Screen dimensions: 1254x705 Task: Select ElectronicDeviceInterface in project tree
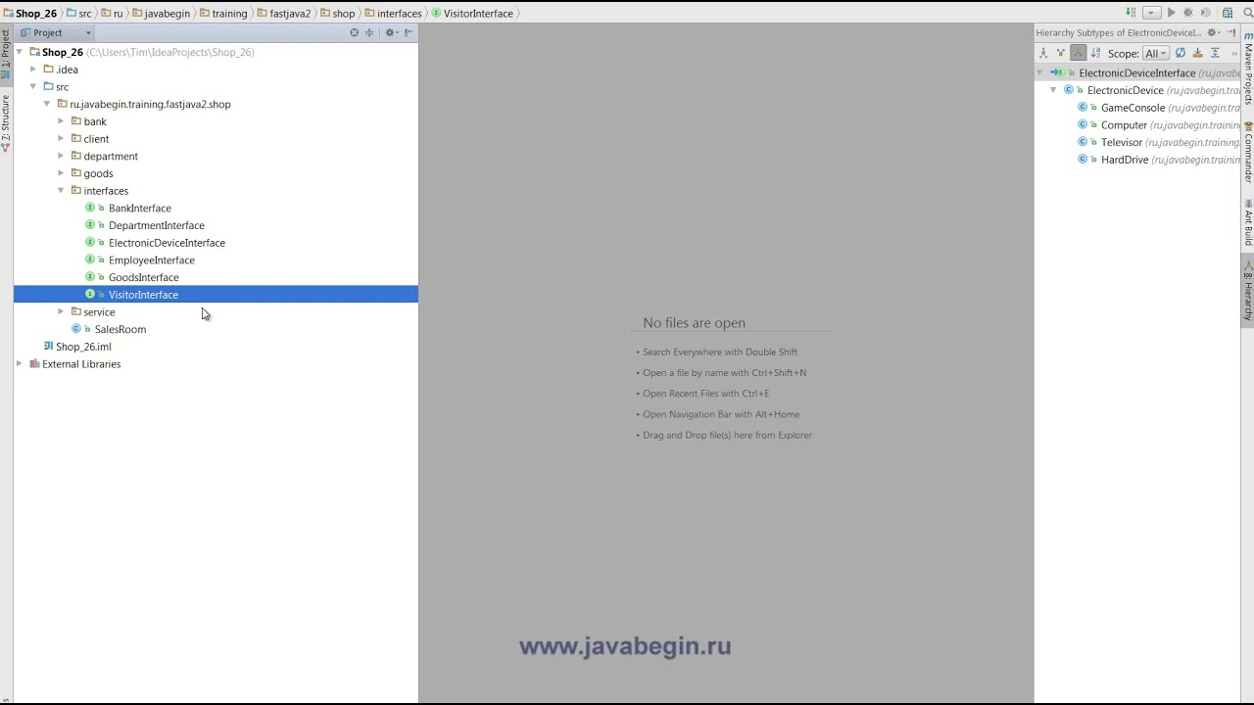(x=167, y=243)
